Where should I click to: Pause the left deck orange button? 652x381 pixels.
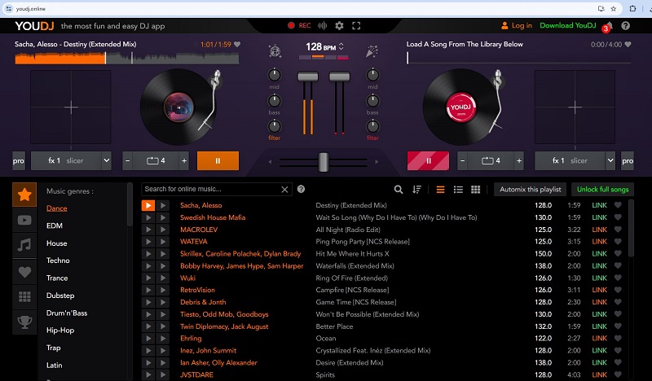[218, 161]
